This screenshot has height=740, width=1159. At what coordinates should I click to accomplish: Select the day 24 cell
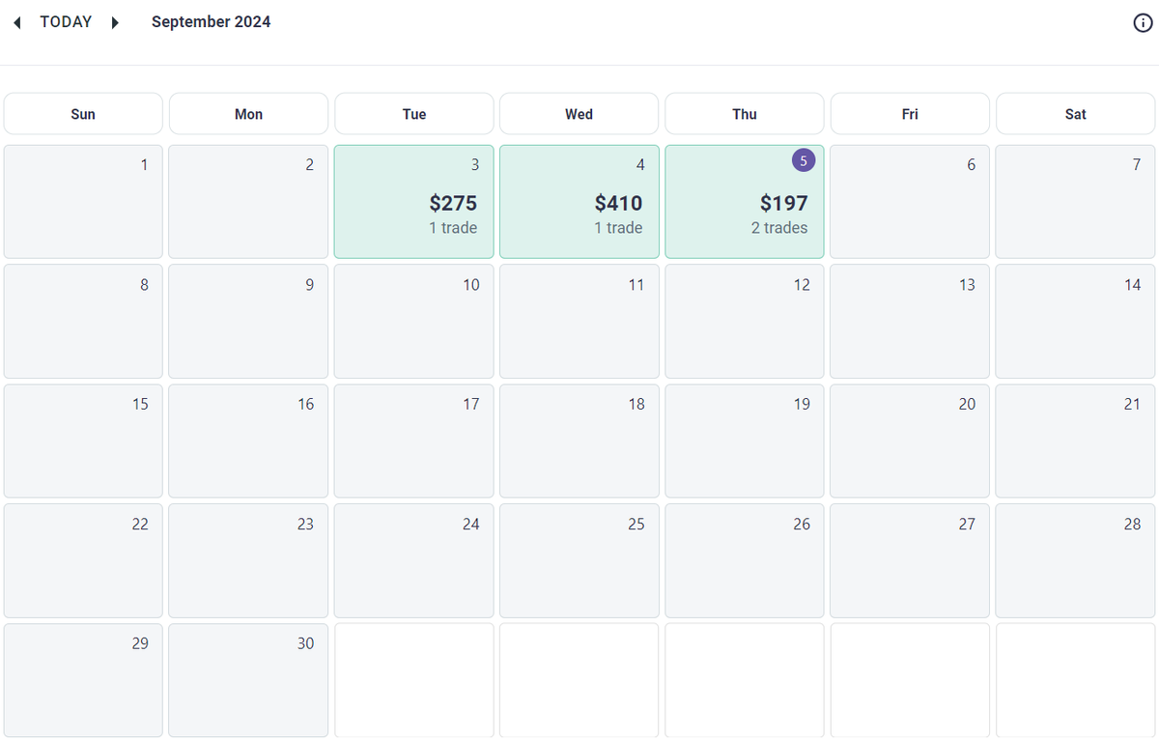(414, 560)
